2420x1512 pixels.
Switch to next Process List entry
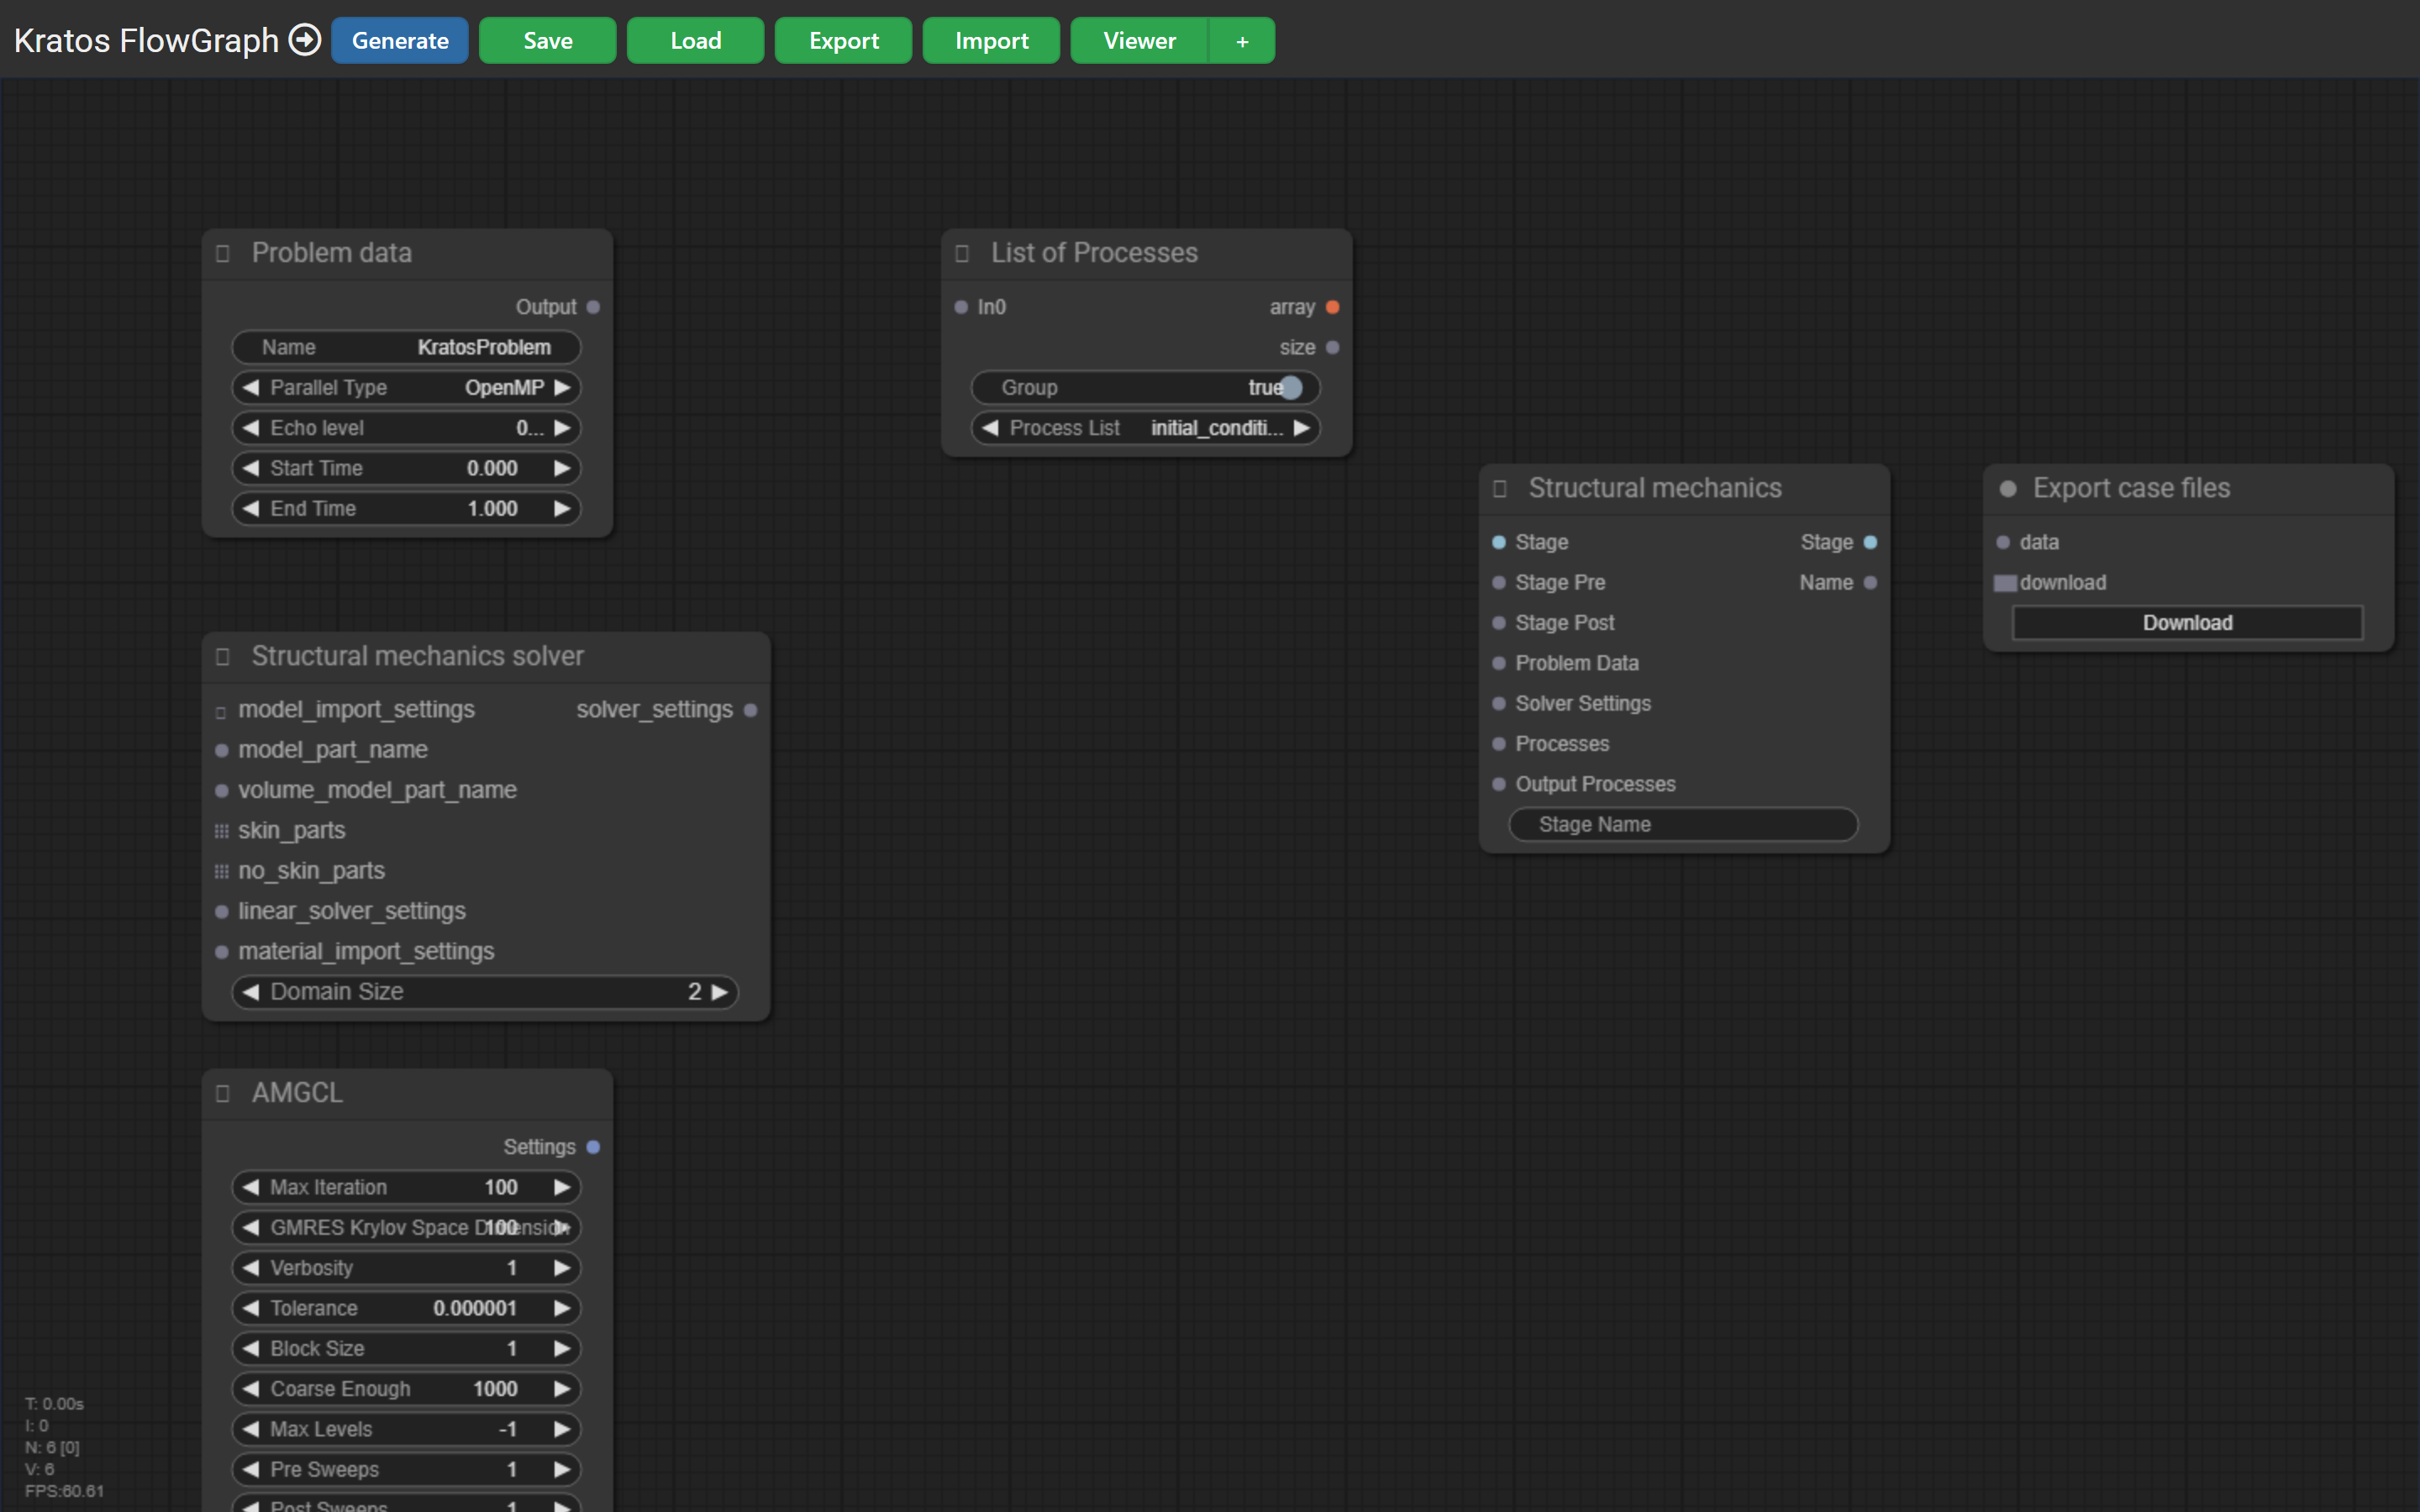click(x=1301, y=428)
